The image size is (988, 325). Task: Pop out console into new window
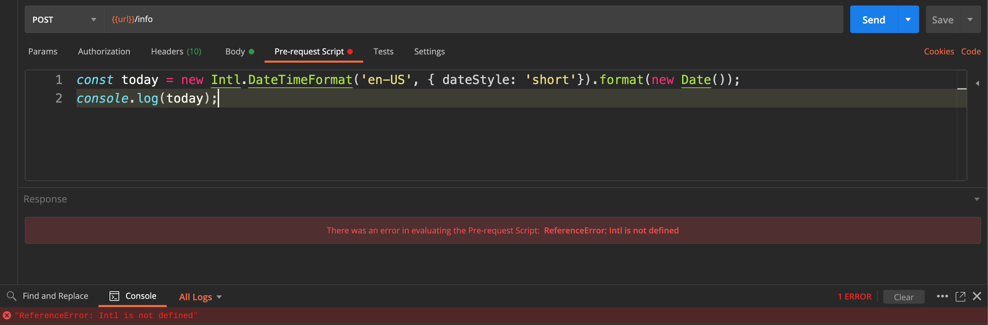point(960,296)
